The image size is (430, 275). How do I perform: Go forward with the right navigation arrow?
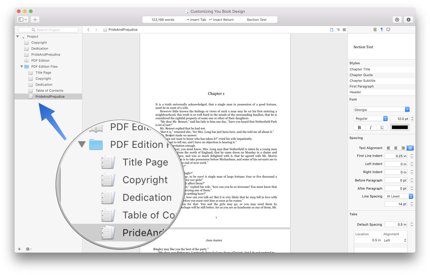96,30
